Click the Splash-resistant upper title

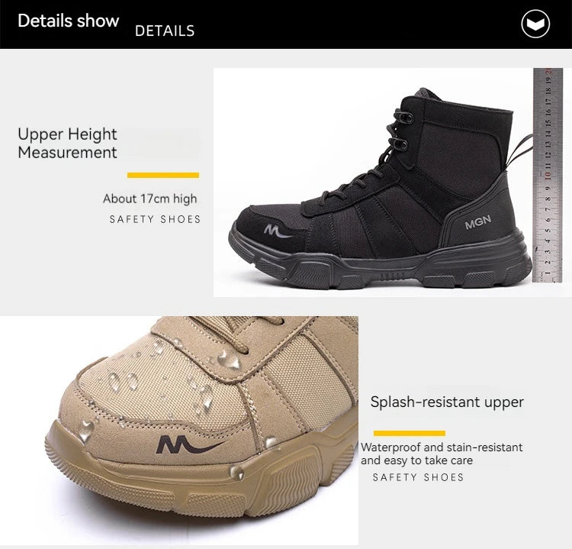[x=447, y=402]
